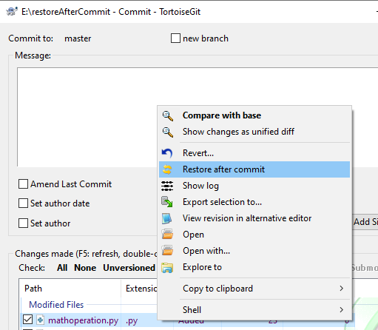Click the mathoperation.py Python file icon
Screen dimensions: 378x330
tap(40, 320)
